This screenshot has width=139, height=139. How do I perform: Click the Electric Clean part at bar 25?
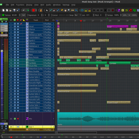tap(118, 102)
